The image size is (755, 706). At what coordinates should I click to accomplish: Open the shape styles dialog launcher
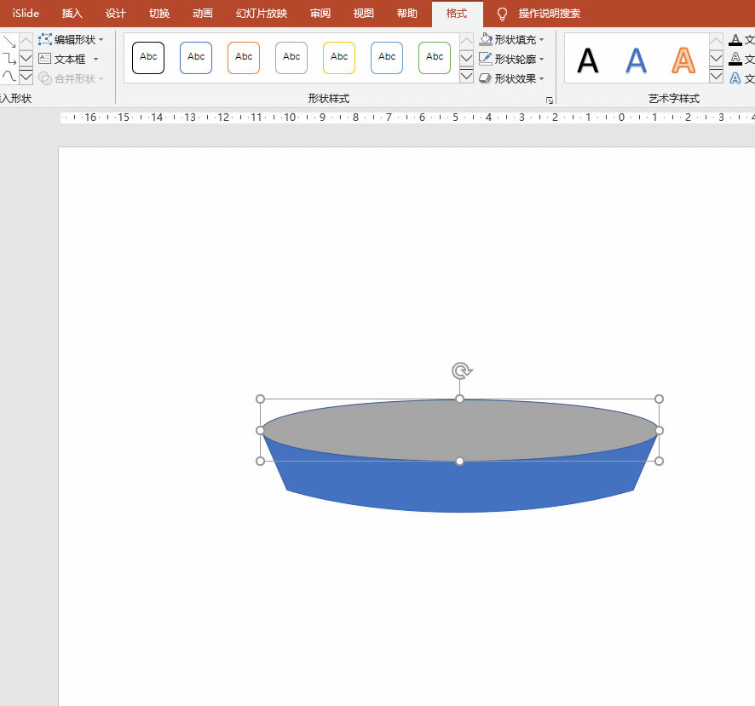pyautogui.click(x=550, y=100)
